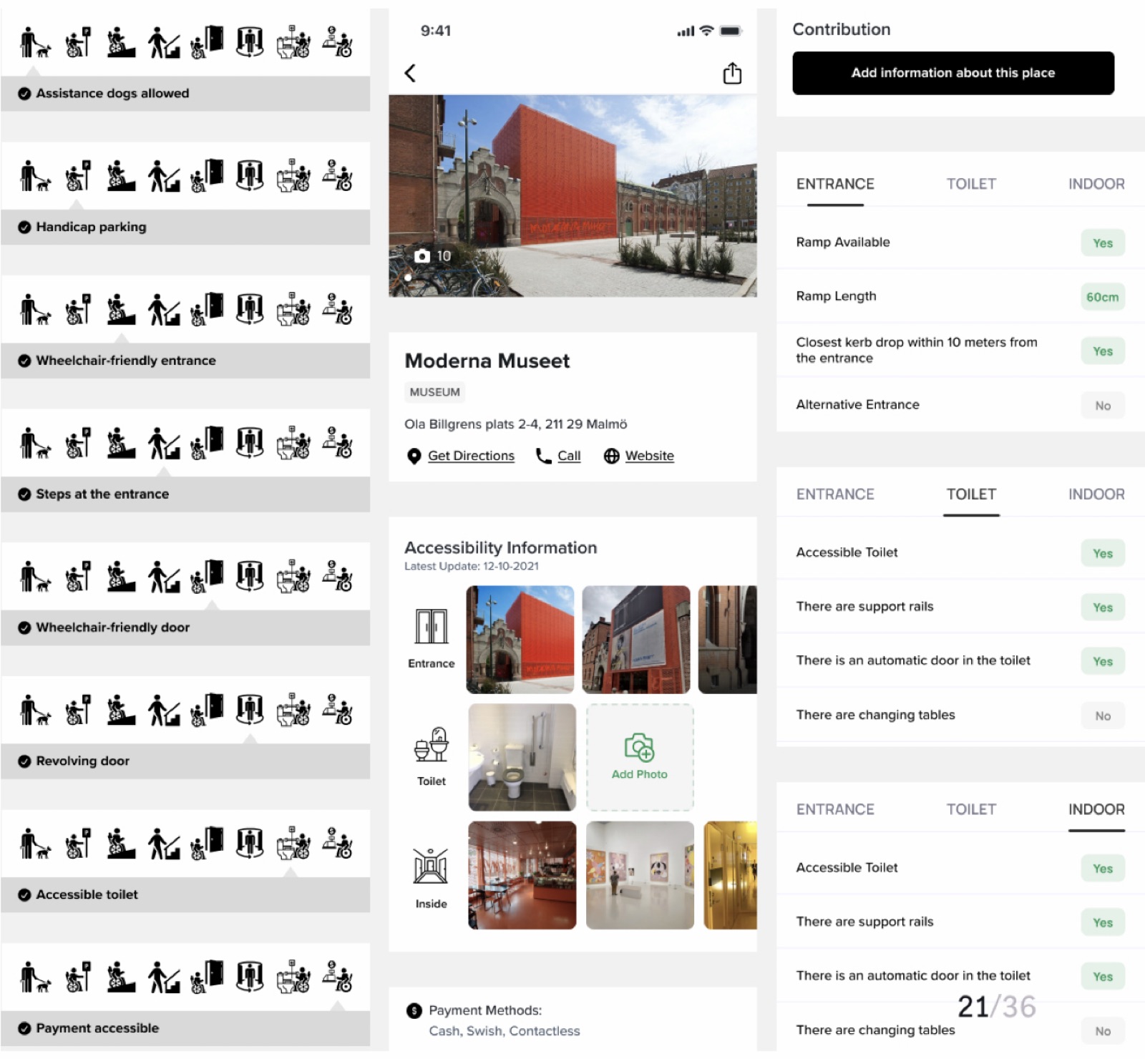1145x1059 pixels.
Task: Click steps icon above 'Steps at the entrance'
Action: click(x=164, y=443)
